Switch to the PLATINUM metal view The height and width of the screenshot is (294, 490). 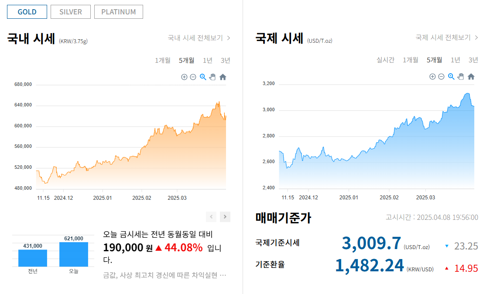point(118,12)
